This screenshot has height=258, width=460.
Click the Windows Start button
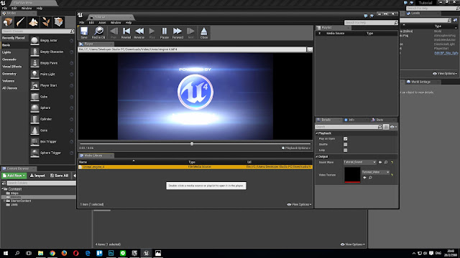pos(6,253)
